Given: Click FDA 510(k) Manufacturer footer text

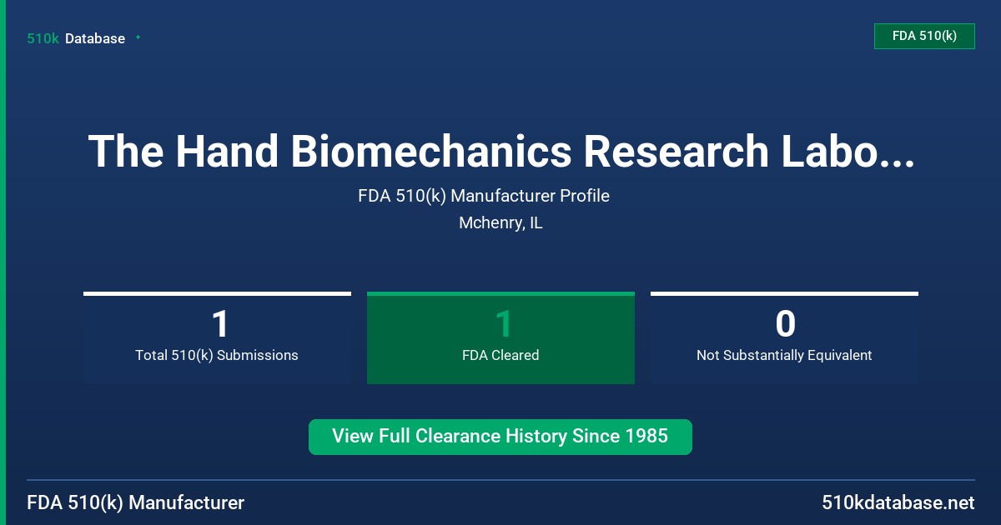Looking at the screenshot, I should (136, 503).
